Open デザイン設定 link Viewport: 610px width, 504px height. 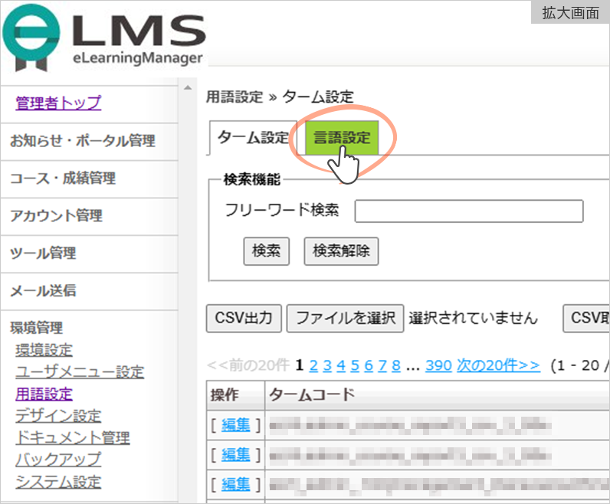[x=58, y=416]
